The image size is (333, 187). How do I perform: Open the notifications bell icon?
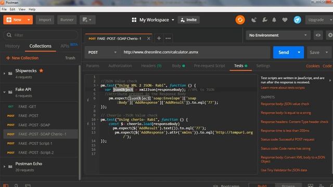[274, 20]
